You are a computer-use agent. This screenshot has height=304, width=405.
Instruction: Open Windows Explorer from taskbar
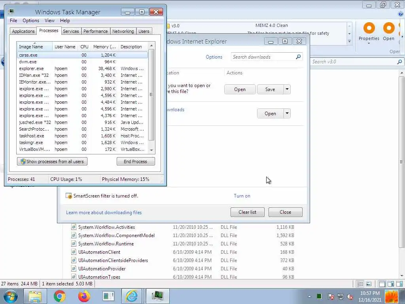(x=35, y=296)
